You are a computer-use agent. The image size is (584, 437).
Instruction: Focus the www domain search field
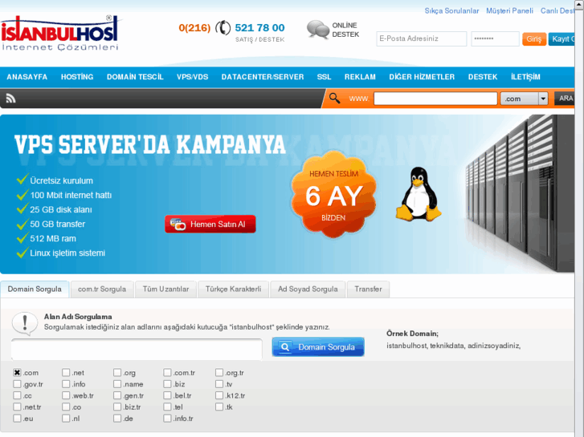point(435,99)
